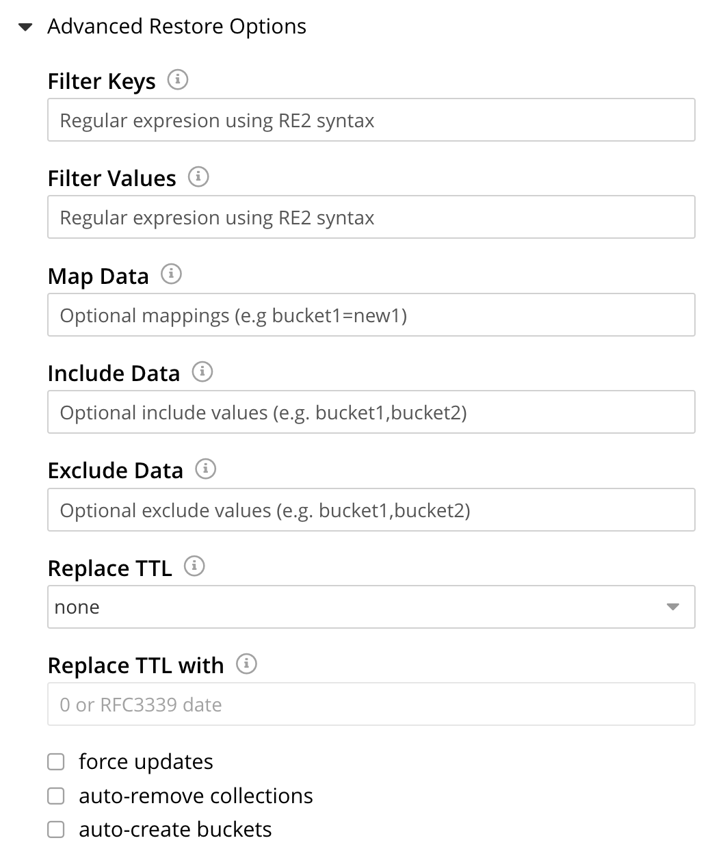Open the Map Data info tooltip icon

[x=171, y=274]
